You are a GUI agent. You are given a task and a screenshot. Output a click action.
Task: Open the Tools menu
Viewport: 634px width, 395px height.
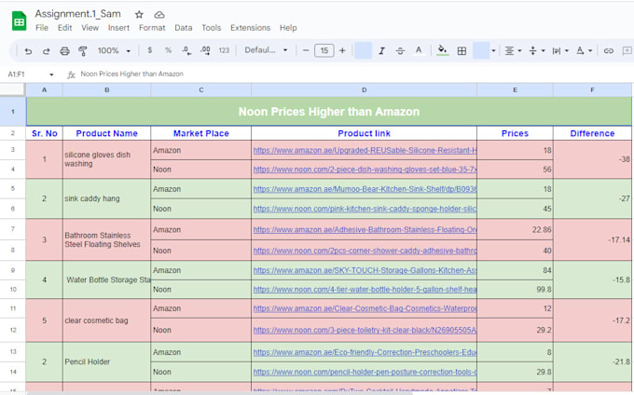point(211,28)
